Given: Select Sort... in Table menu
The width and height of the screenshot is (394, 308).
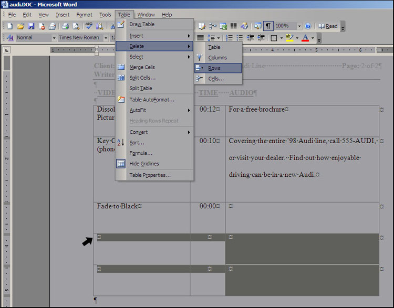Looking at the screenshot, I should [154, 143].
